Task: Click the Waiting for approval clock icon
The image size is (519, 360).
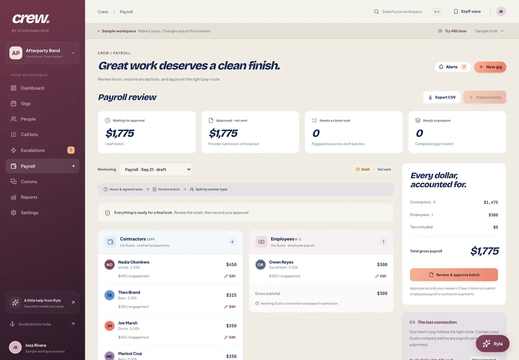Action: tap(108, 121)
